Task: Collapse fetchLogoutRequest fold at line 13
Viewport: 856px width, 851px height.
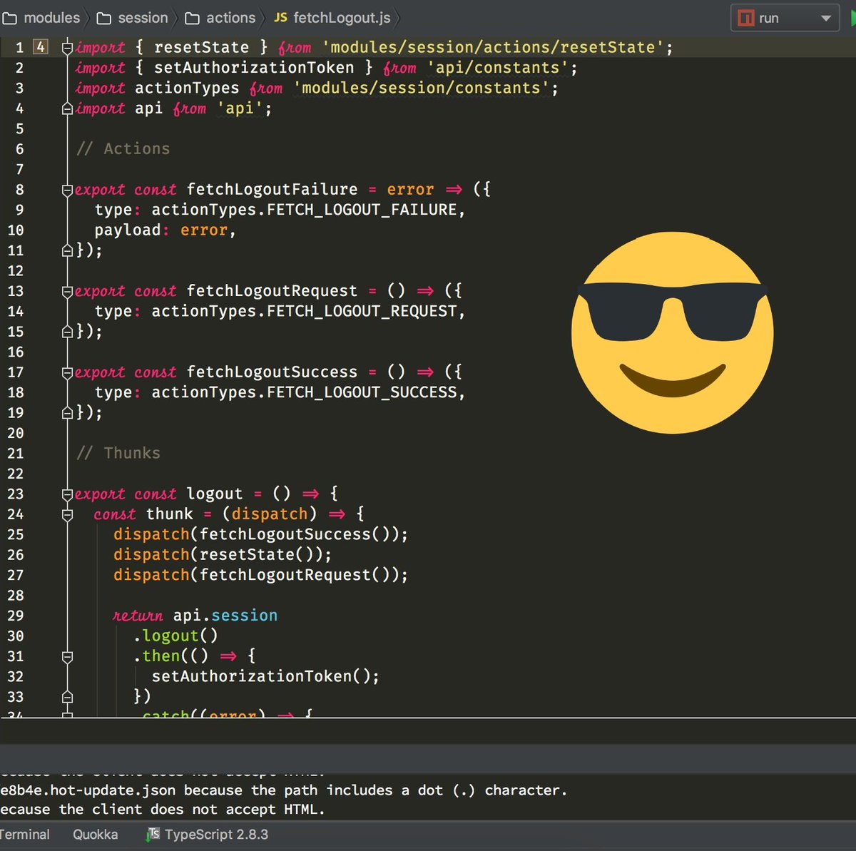Action: [x=67, y=291]
